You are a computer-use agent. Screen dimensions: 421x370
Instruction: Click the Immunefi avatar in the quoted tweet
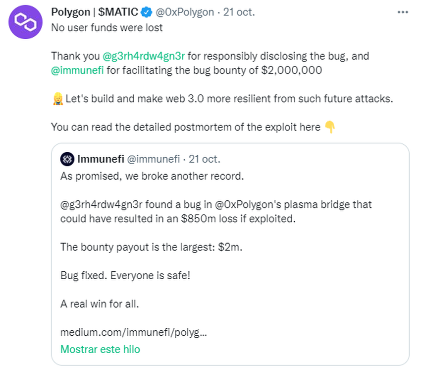(x=67, y=159)
